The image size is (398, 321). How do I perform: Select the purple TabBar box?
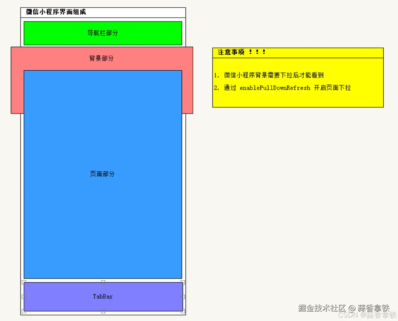[103, 297]
